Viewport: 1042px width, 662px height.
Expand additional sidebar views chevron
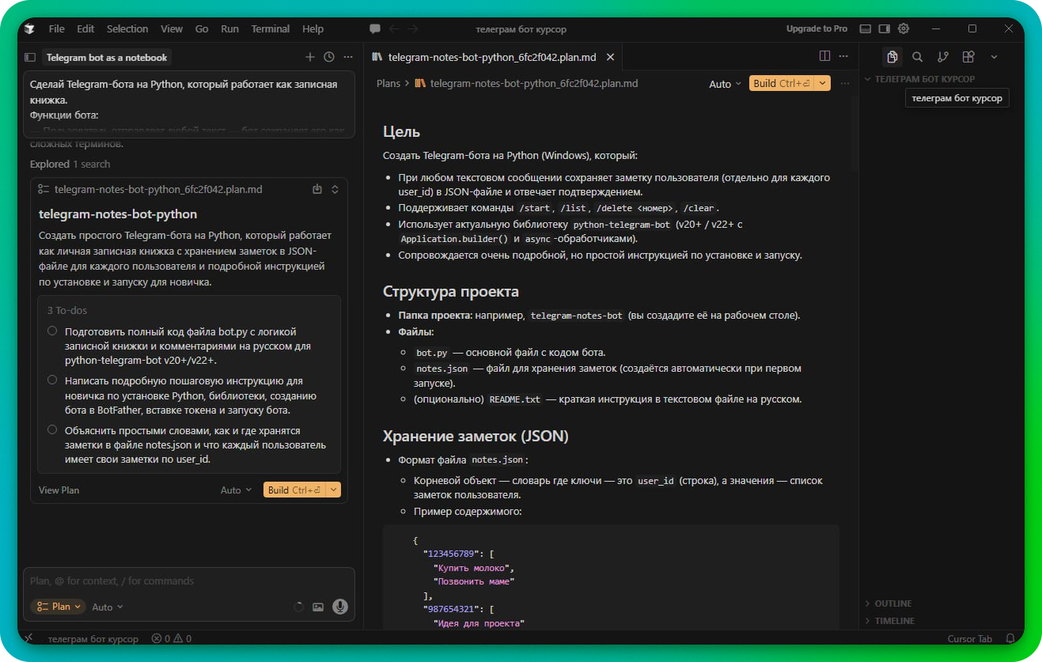point(995,57)
